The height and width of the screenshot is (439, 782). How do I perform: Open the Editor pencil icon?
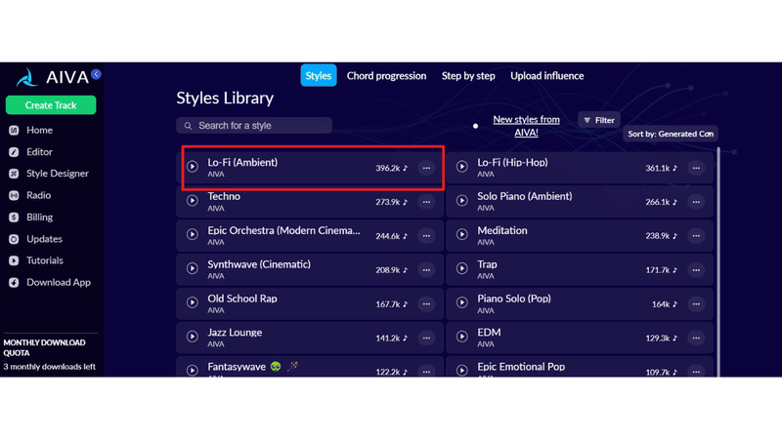pos(14,152)
